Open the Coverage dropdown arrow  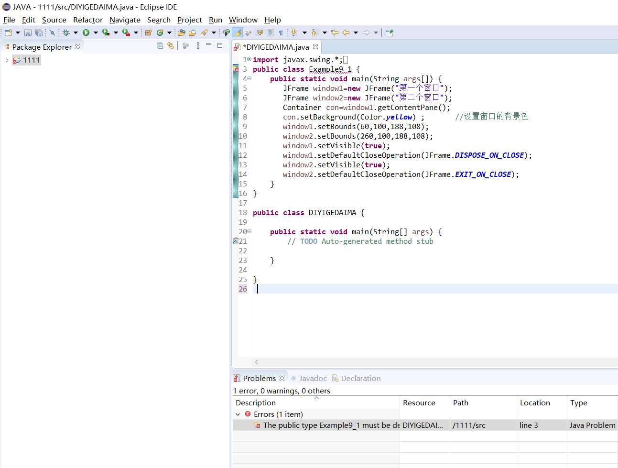(x=116, y=33)
